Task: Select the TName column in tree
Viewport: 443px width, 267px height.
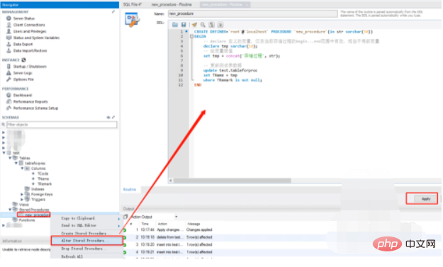Action: [43, 178]
